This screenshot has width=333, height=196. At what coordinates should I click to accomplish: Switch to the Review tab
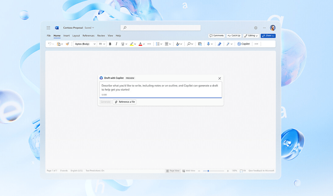pos(101,36)
